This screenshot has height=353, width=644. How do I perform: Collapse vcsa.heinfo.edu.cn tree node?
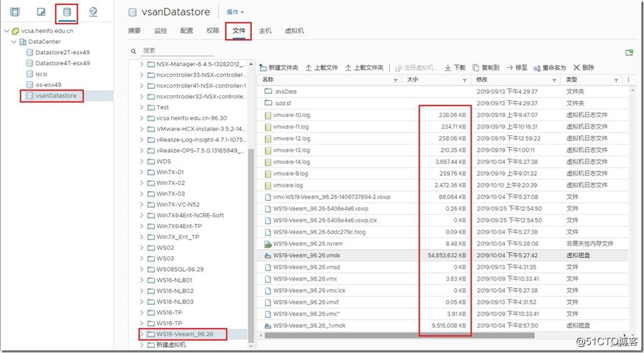pyautogui.click(x=6, y=31)
